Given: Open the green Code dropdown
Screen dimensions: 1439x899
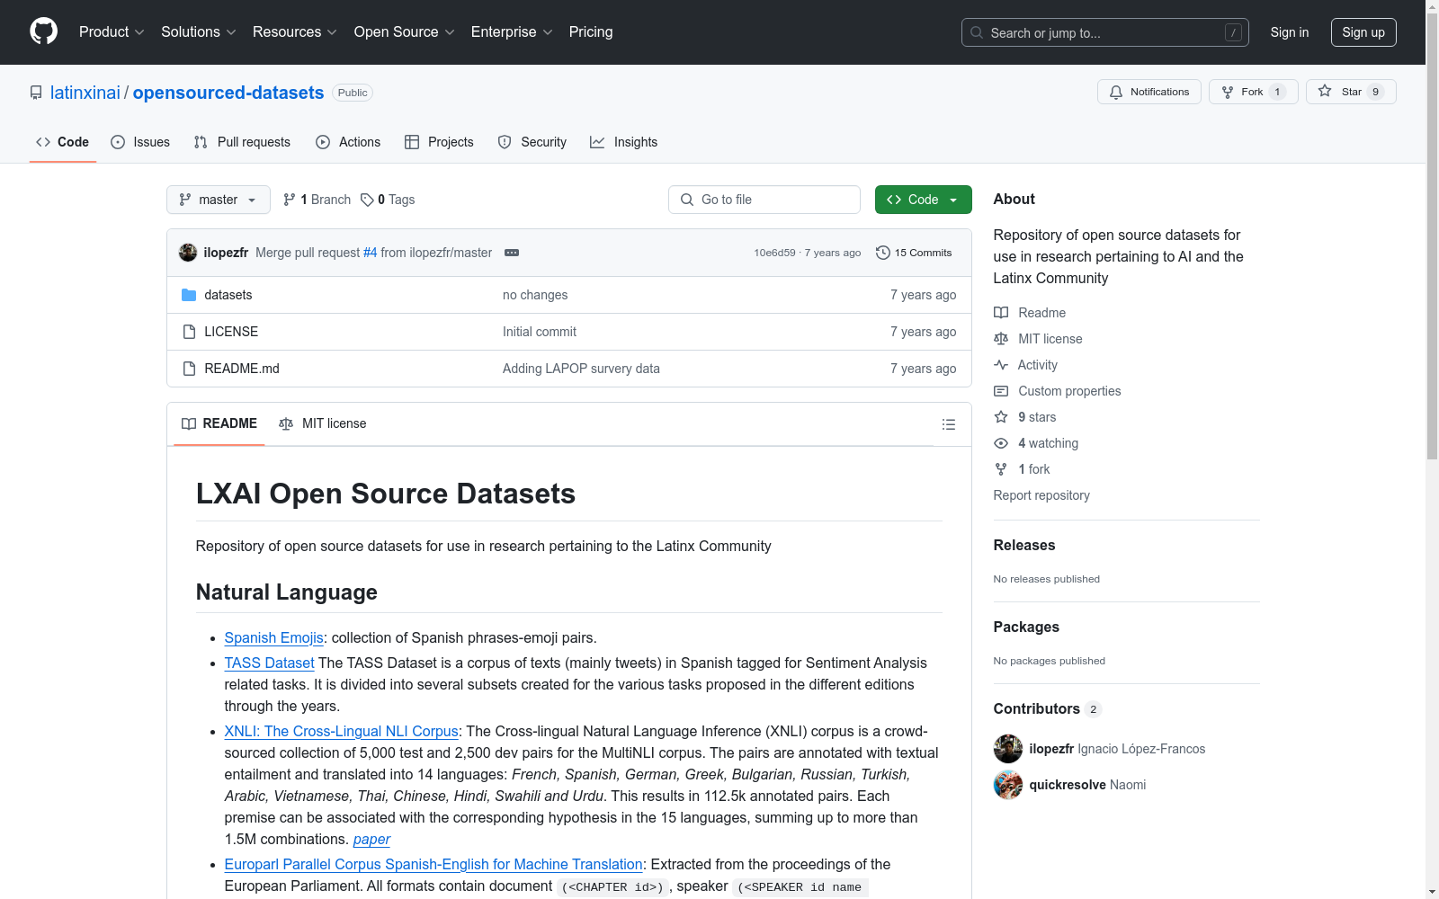Looking at the screenshot, I should [924, 200].
